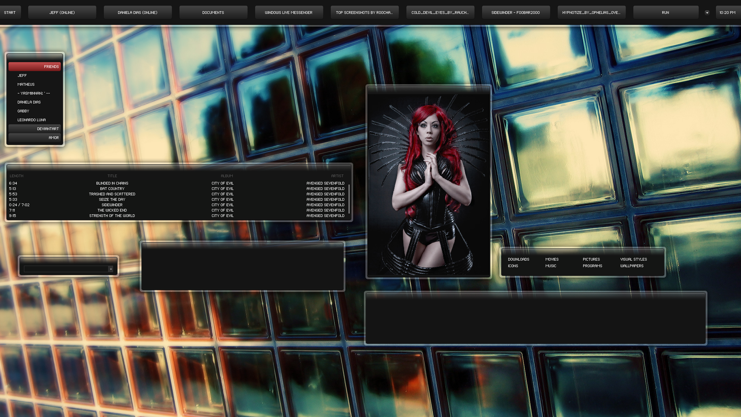The width and height of the screenshot is (741, 417).
Task: Select track Bat Country
Action: (177, 189)
